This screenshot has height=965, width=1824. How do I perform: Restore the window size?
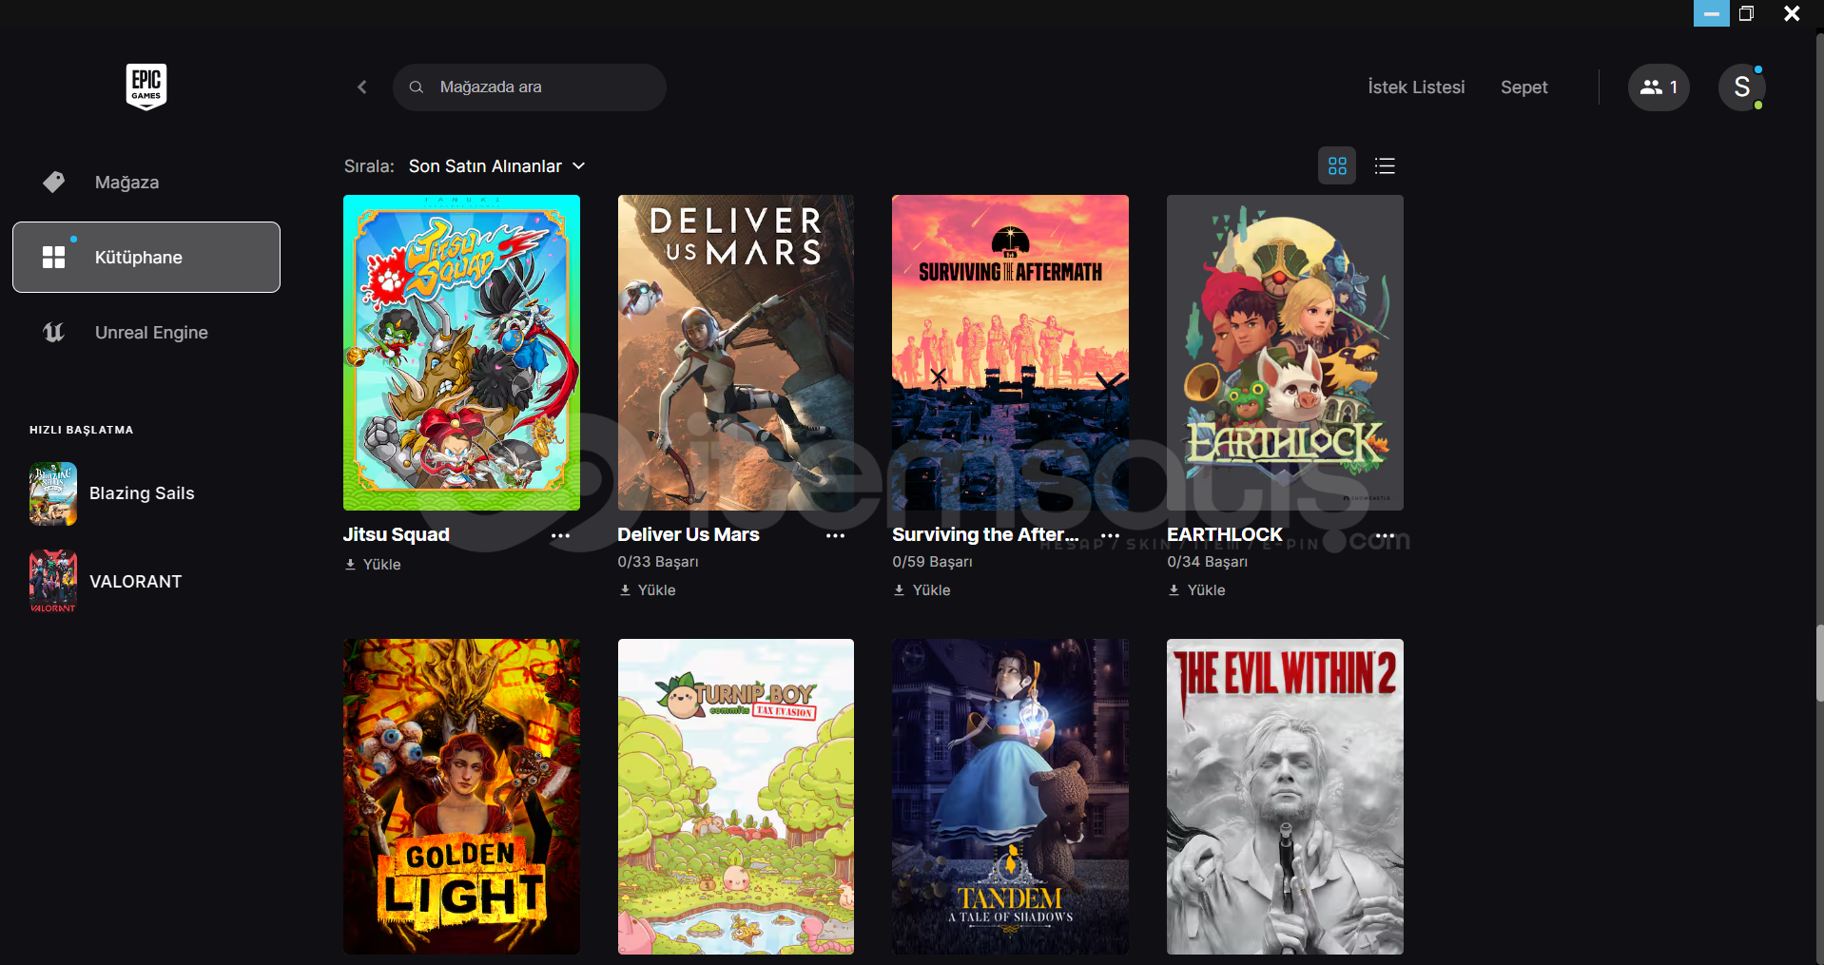click(1746, 13)
